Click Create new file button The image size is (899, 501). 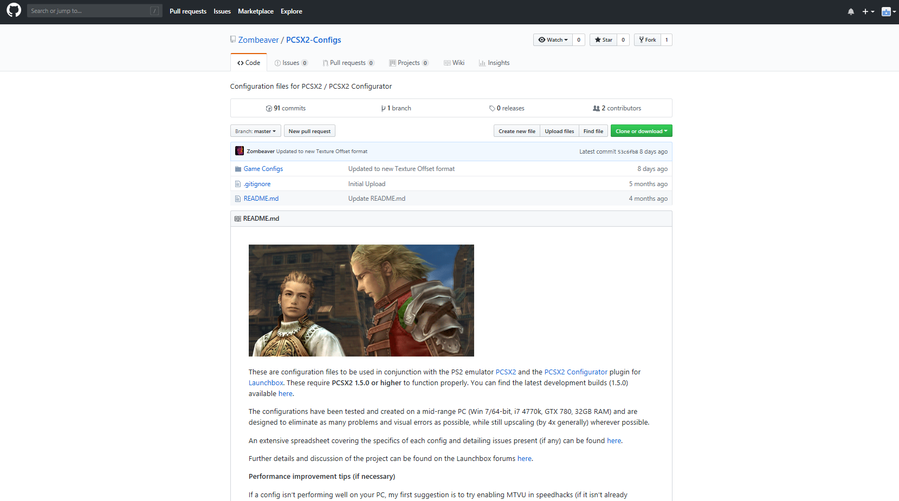tap(517, 131)
